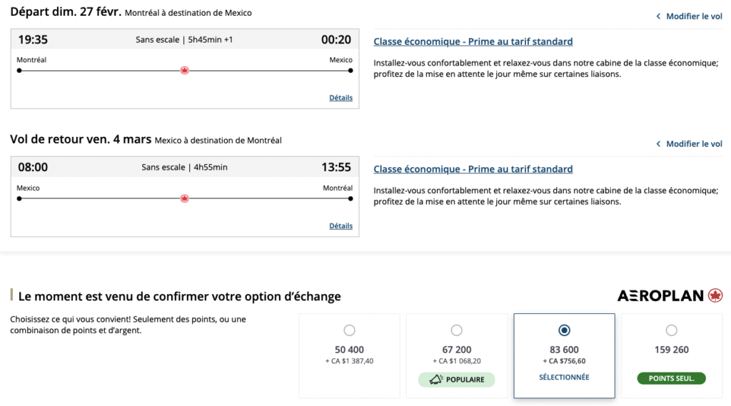
Task: Click Modifier le vol for return flight
Action: tap(694, 144)
